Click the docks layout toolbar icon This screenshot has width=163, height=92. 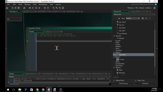coord(63,8)
